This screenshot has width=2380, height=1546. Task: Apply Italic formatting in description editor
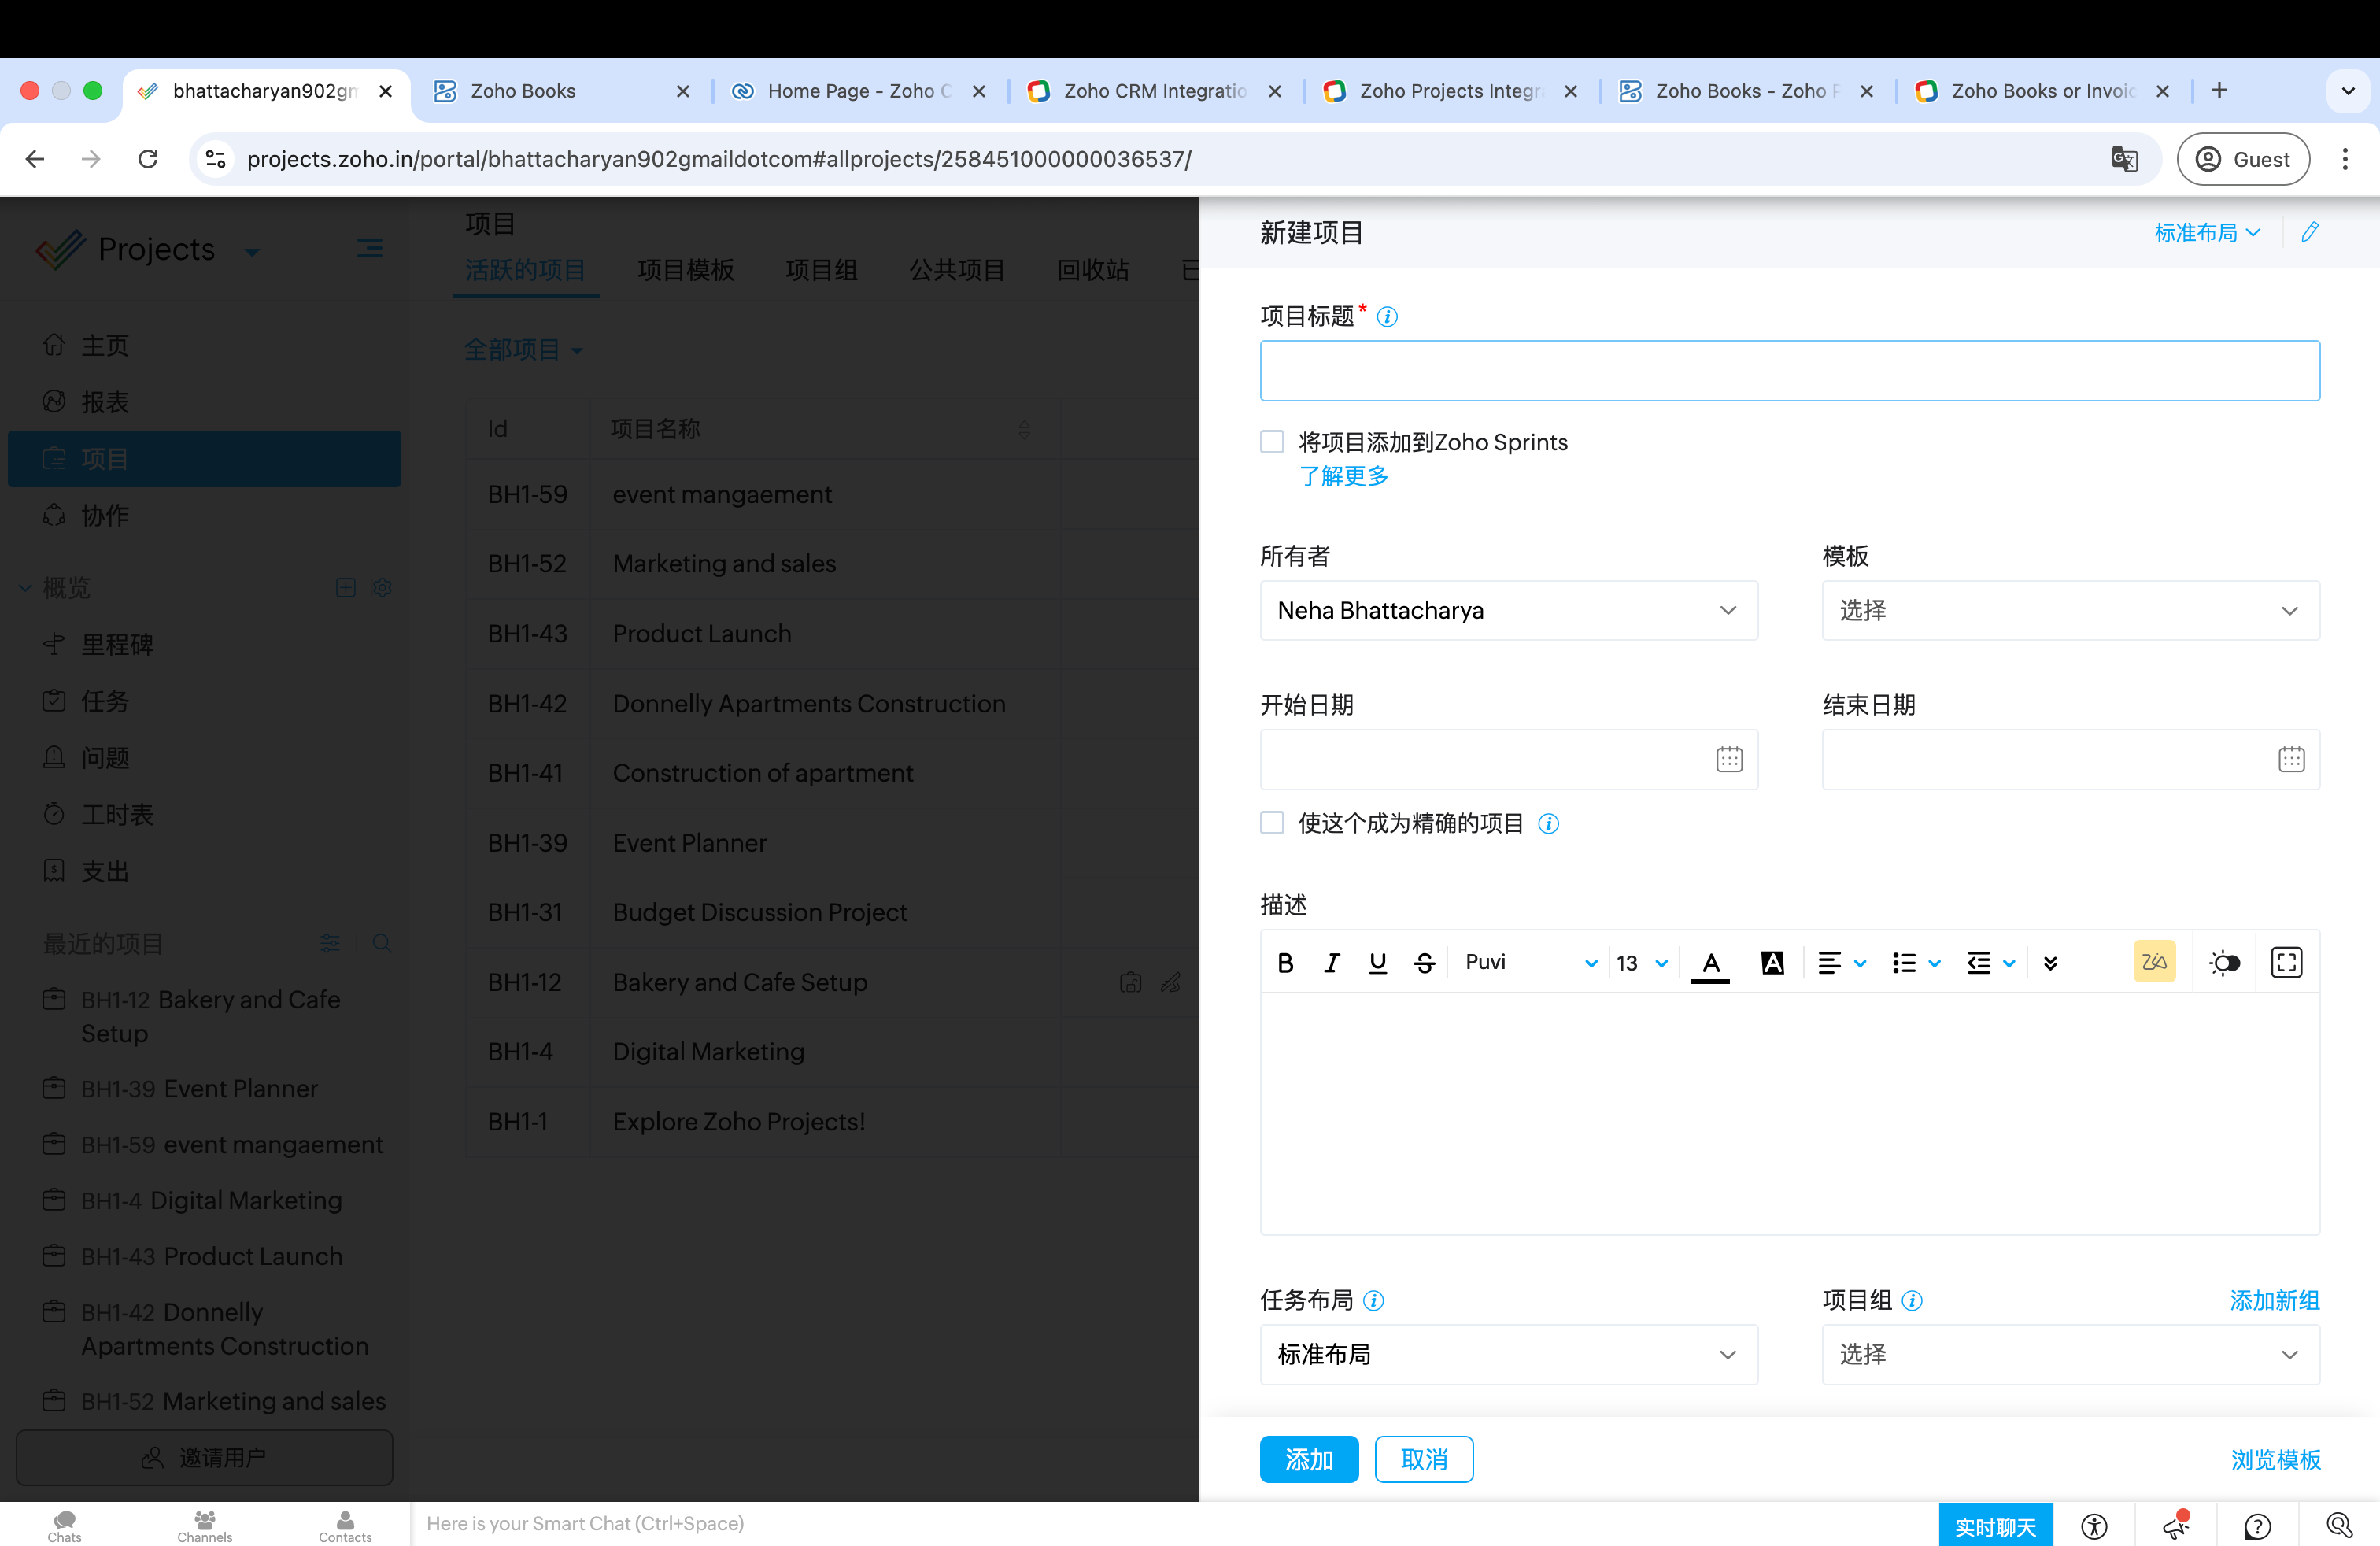[x=1332, y=962]
